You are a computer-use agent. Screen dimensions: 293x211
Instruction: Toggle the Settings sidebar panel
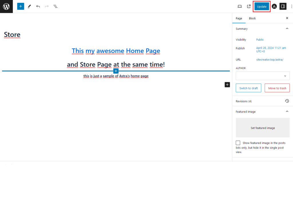pos(283,6)
